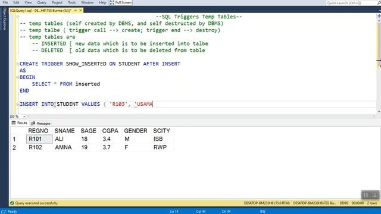This screenshot has width=381, height=214.
Task: Select the R101 cell
Action: [39, 139]
